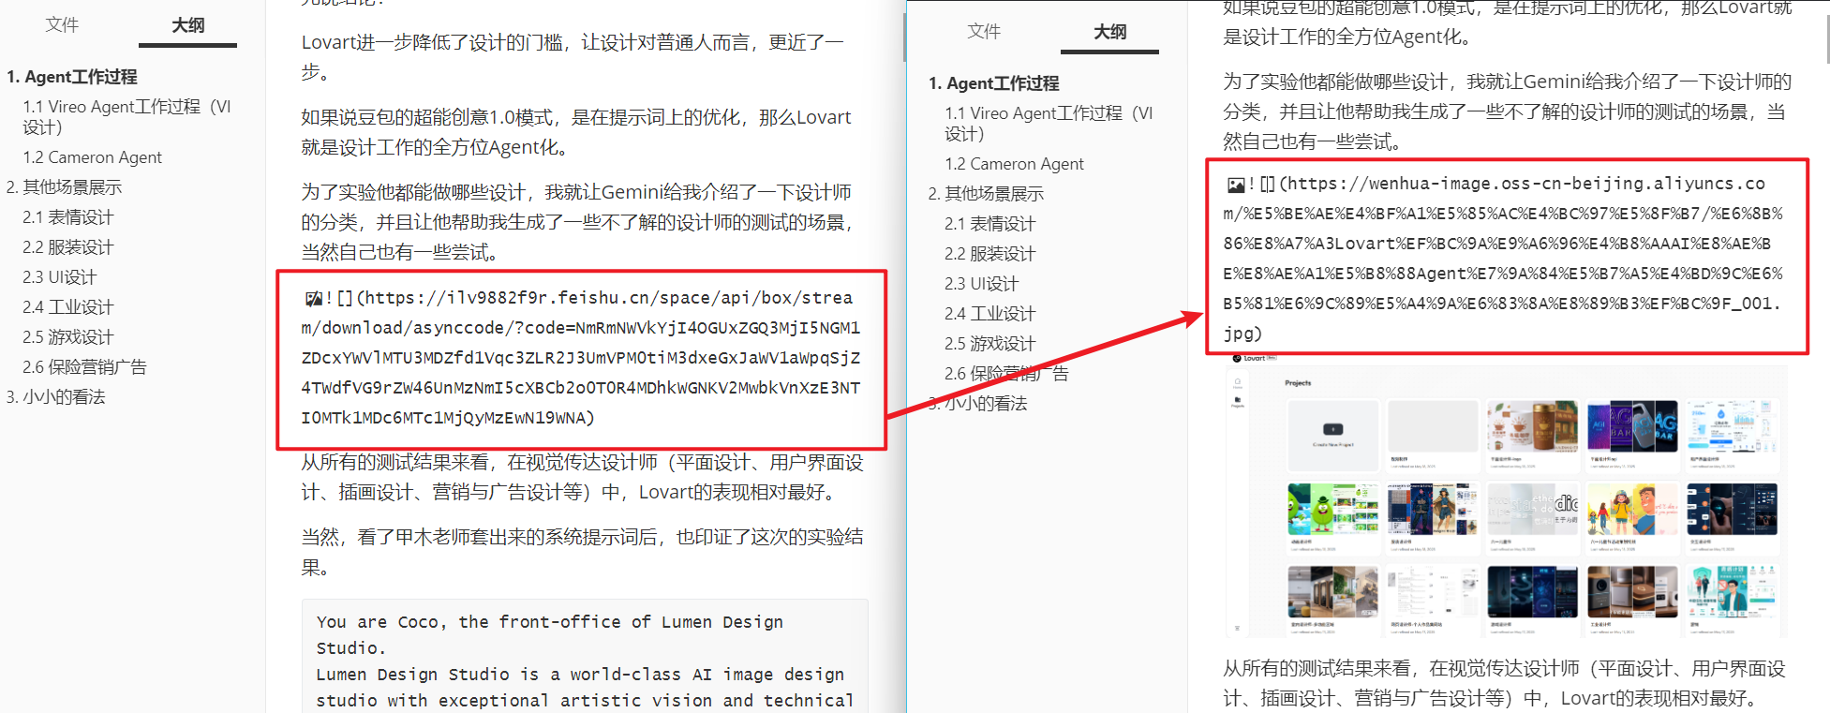Navigate to '2.3 UI设计' in left outline
The height and width of the screenshot is (713, 1830).
coord(60,277)
